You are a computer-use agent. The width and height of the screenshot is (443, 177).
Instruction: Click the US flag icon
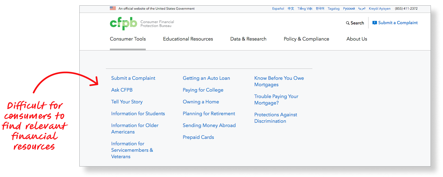pos(113,8)
